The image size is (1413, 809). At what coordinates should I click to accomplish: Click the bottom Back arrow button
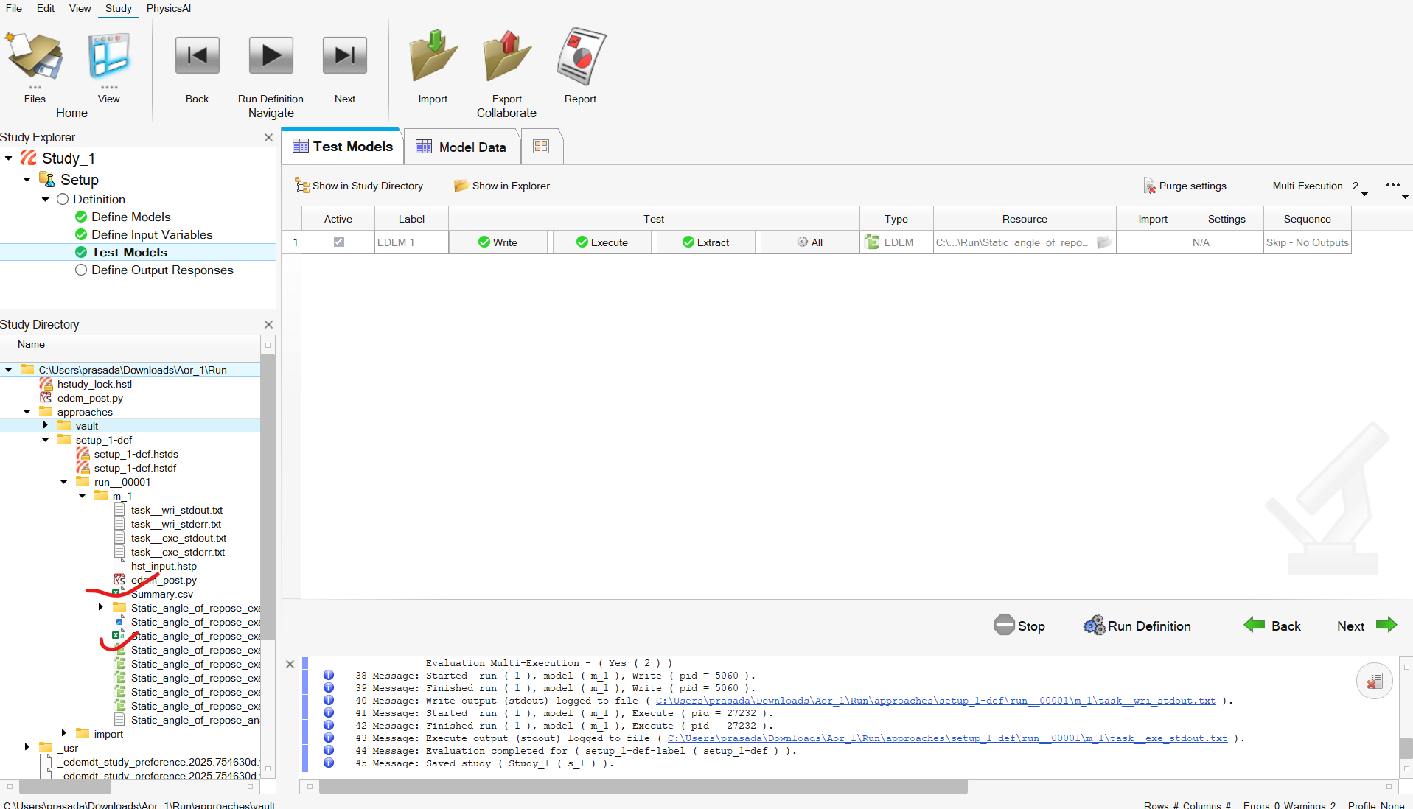1271,626
